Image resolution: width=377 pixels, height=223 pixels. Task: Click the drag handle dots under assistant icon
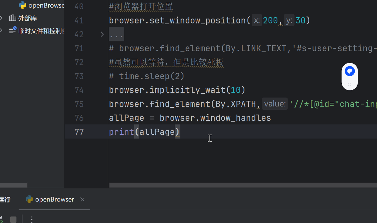click(x=350, y=84)
